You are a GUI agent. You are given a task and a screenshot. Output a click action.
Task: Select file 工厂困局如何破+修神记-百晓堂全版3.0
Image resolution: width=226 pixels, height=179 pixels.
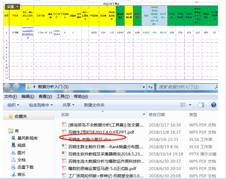(x=106, y=176)
